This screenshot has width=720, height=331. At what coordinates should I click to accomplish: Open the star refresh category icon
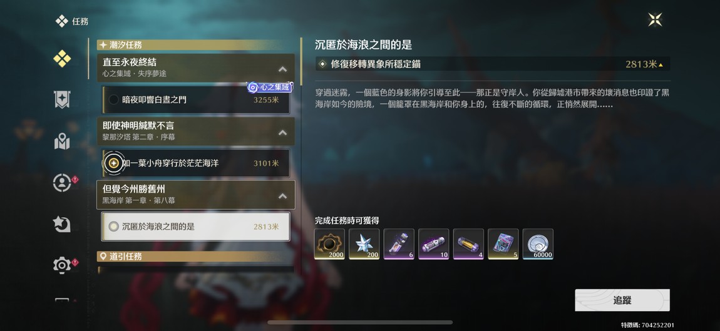coord(62,224)
